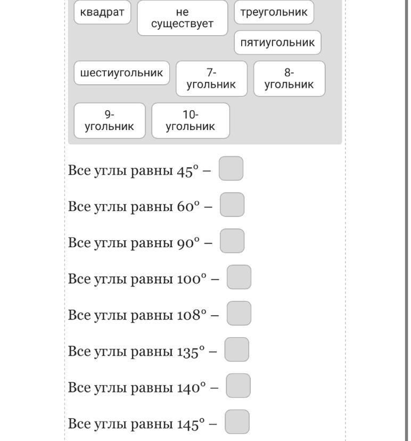
Task: Click the answer box for 90° angles
Action: pos(232,241)
